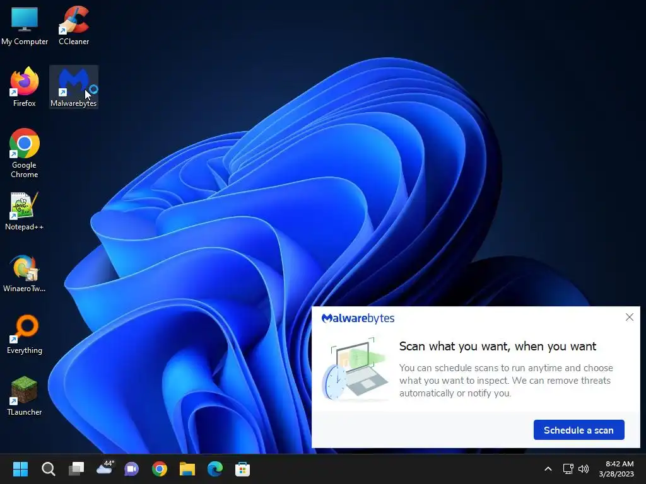The width and height of the screenshot is (646, 484).
Task: Select the Everything search desktop shortcut
Action: pyautogui.click(x=25, y=335)
